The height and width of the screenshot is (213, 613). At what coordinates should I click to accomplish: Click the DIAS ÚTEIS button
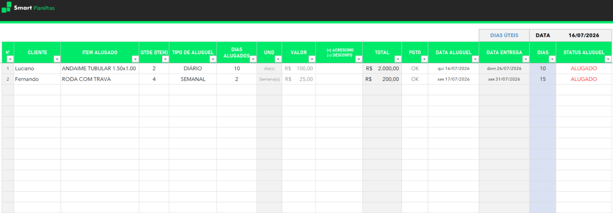504,35
